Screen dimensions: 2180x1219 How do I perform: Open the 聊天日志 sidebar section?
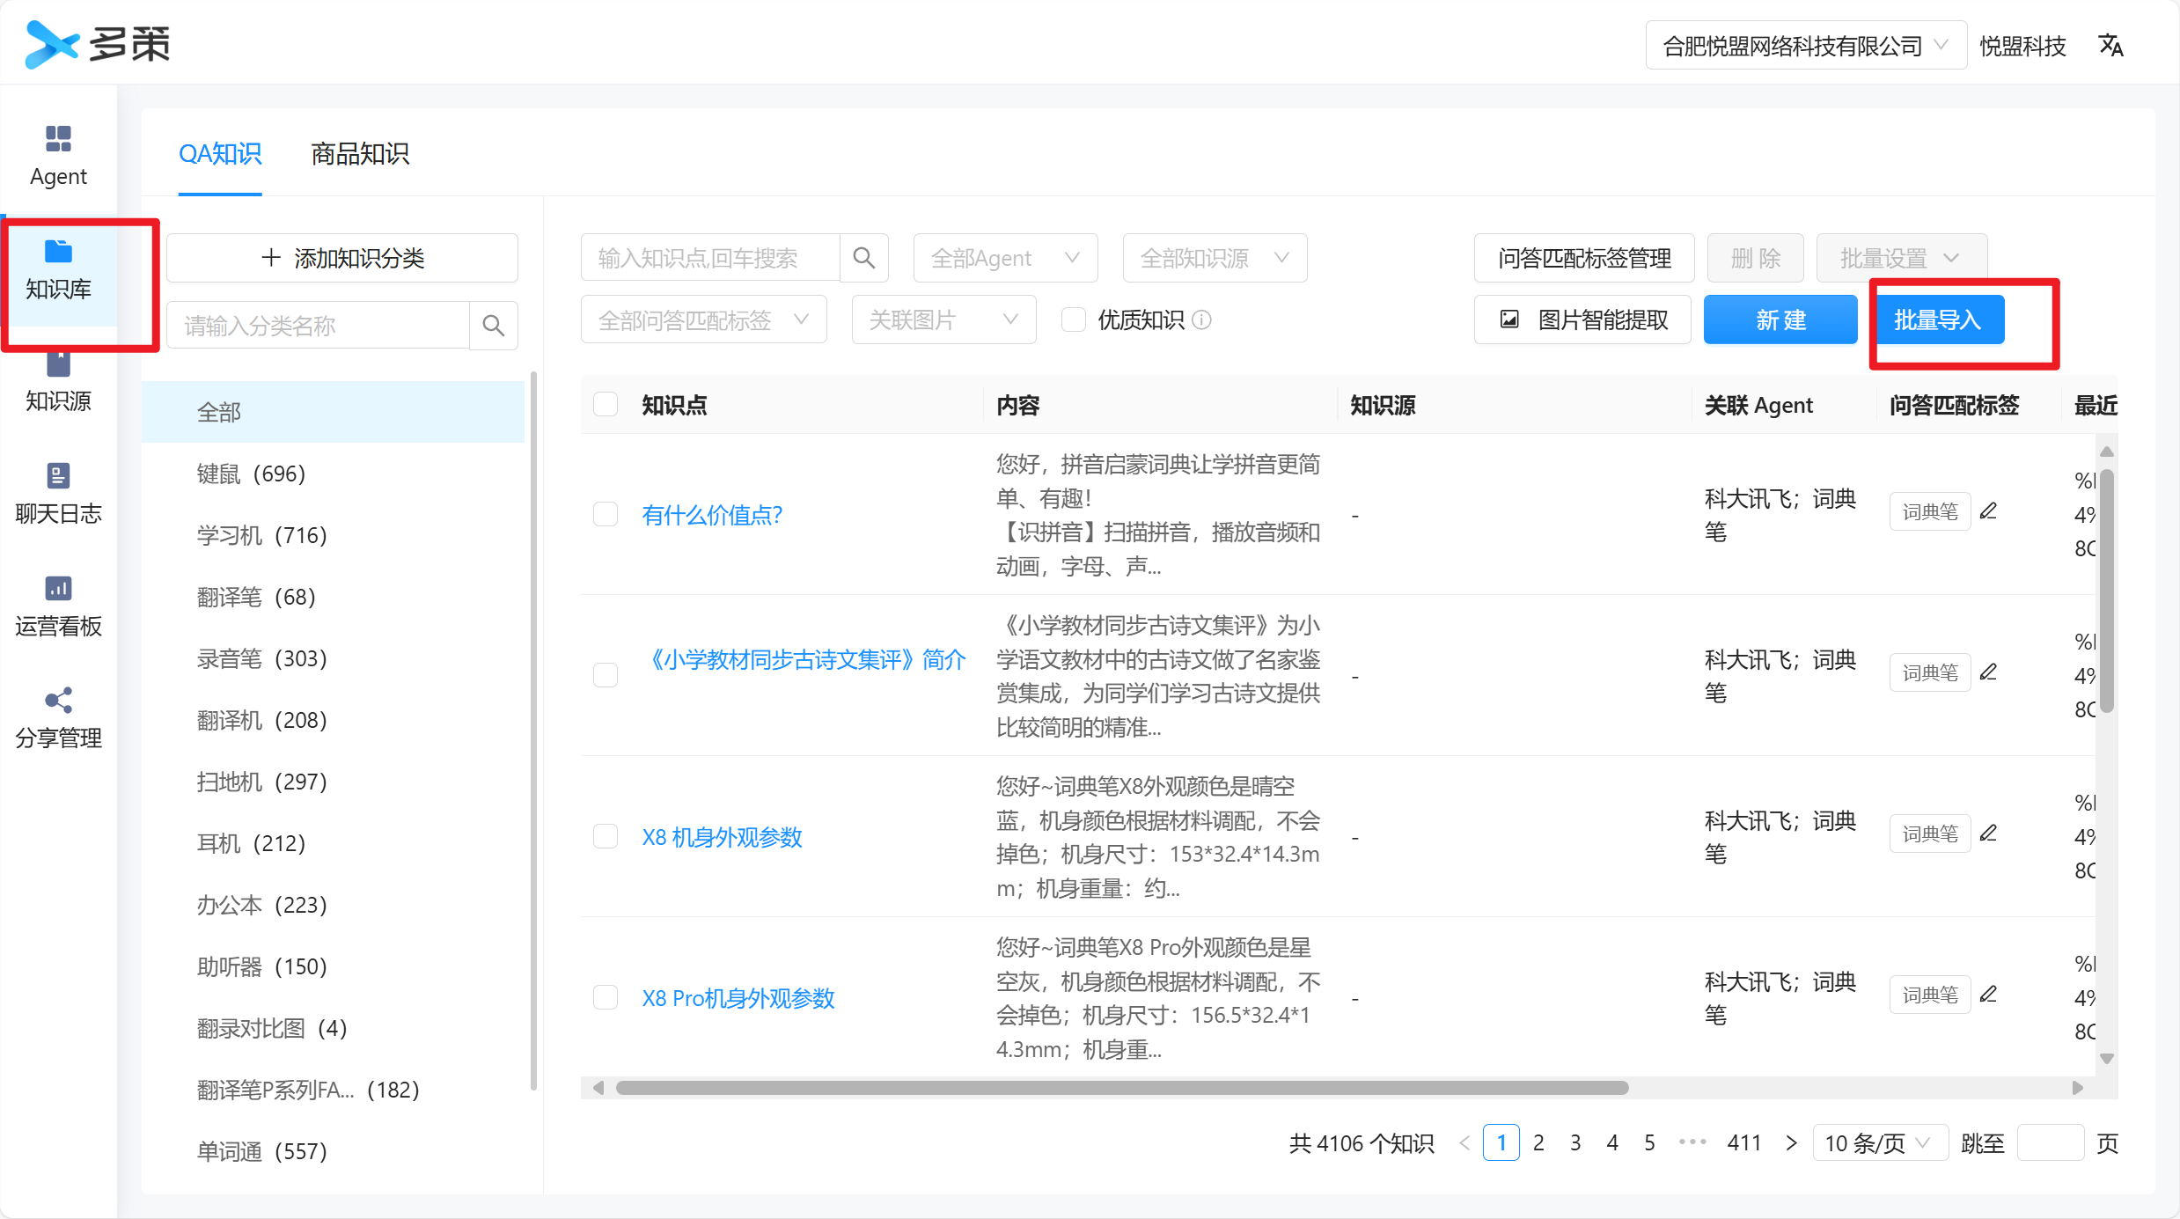point(58,495)
